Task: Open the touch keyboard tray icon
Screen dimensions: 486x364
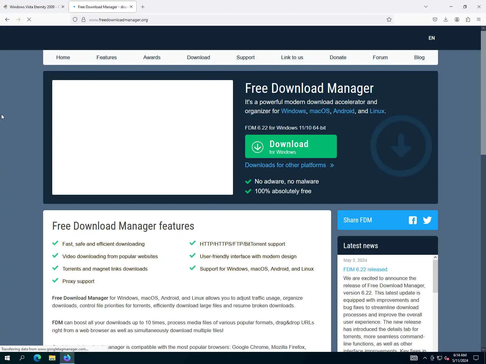Action: tap(414, 358)
